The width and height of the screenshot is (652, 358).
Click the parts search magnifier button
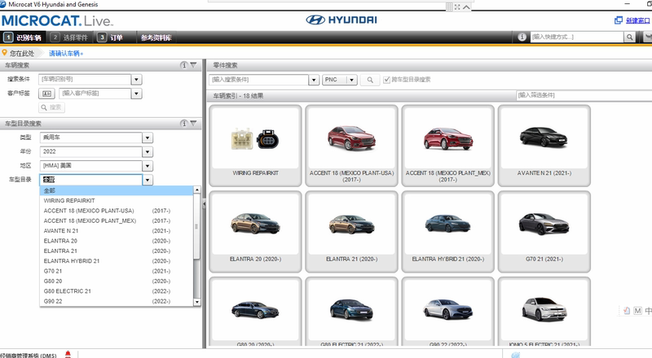coord(370,80)
